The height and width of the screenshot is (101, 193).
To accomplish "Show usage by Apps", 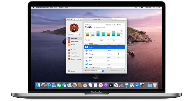I will pyautogui.click(x=91, y=44).
